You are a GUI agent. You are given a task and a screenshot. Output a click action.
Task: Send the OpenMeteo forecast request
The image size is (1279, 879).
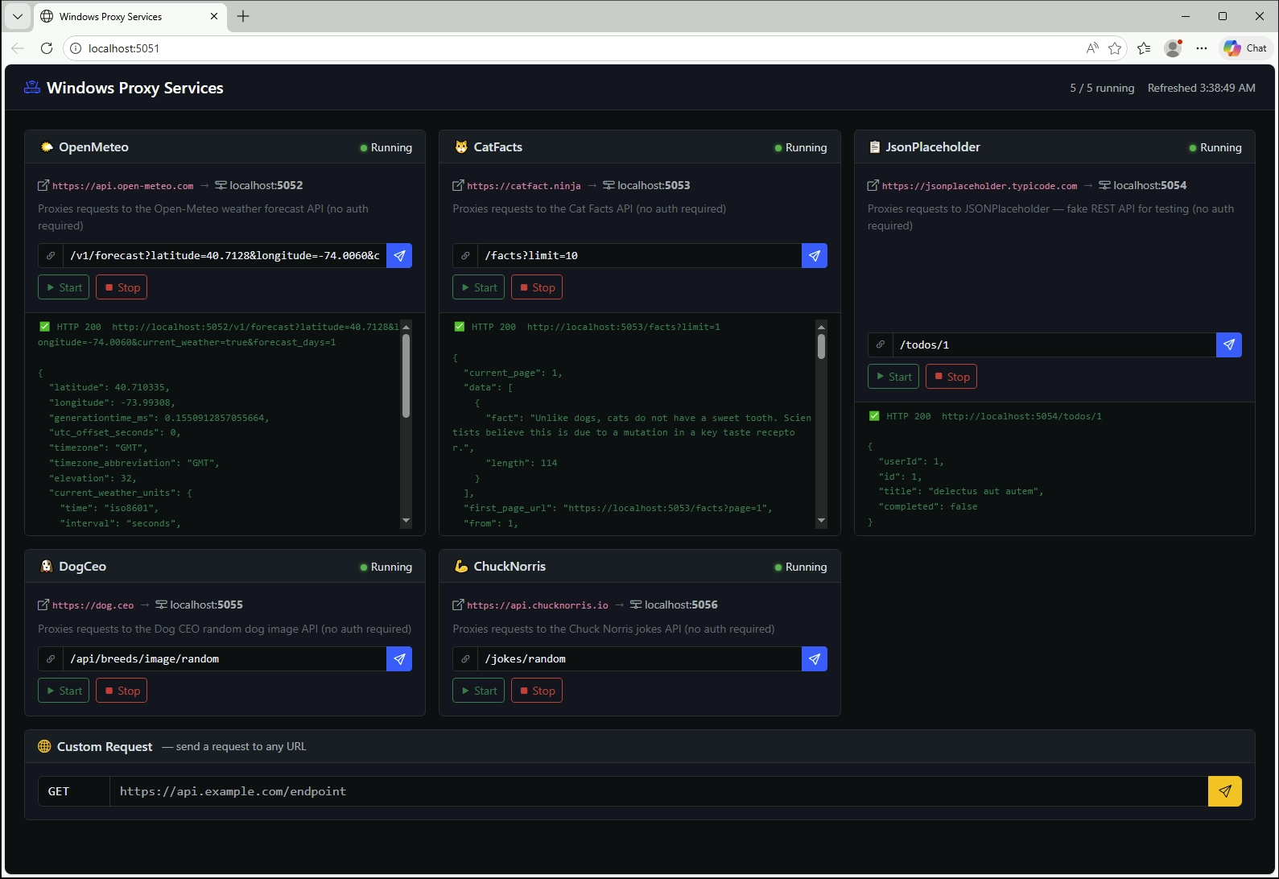coord(399,256)
